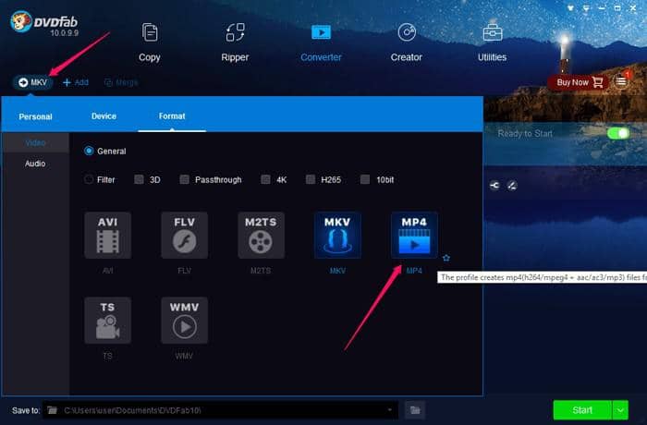Open the Ripper module
The height and width of the screenshot is (425, 647).
pyautogui.click(x=236, y=42)
